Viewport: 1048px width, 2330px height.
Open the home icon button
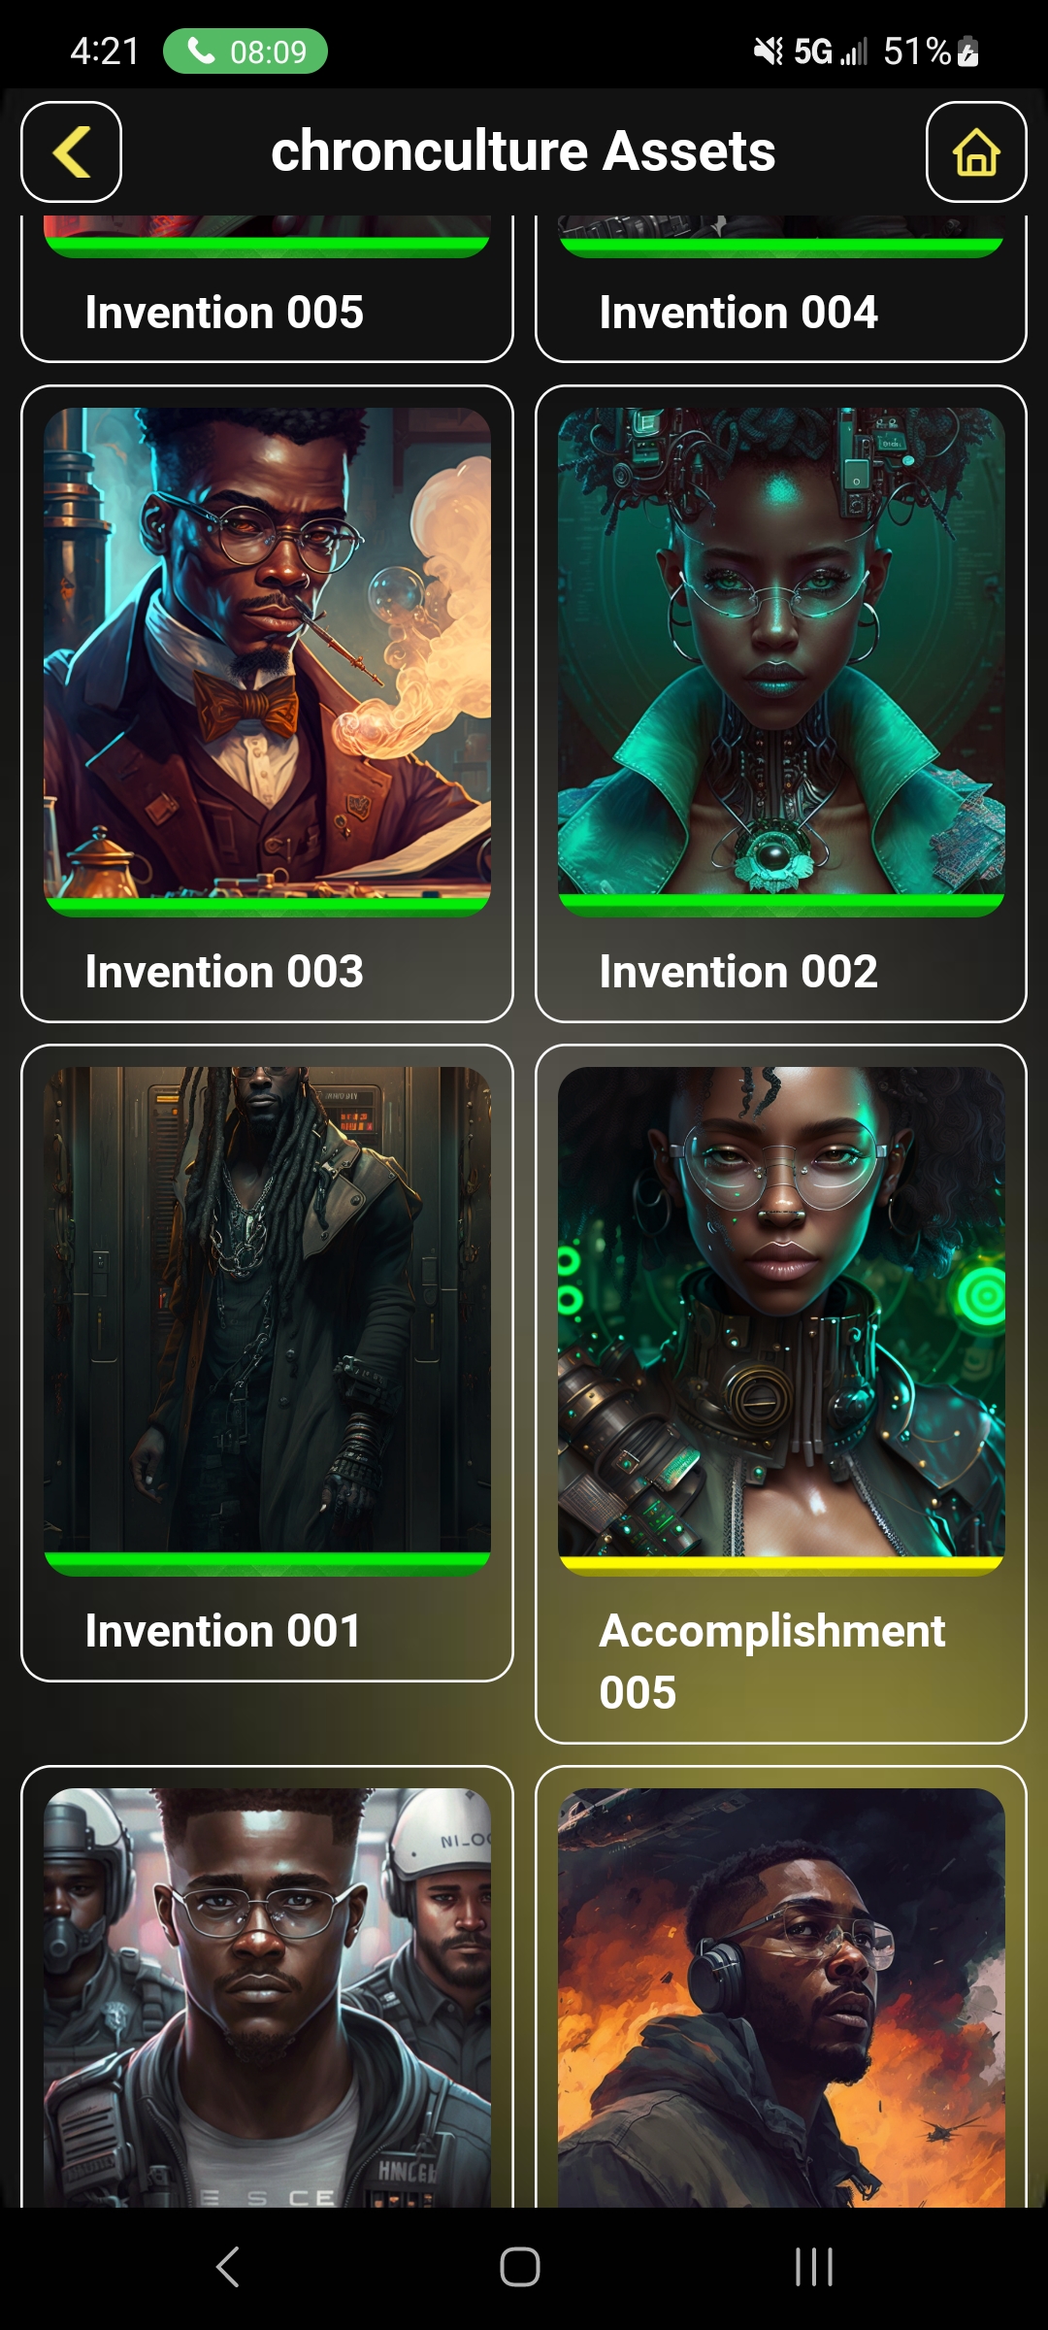coord(976,151)
